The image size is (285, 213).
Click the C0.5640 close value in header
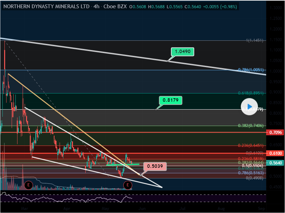[193, 7]
